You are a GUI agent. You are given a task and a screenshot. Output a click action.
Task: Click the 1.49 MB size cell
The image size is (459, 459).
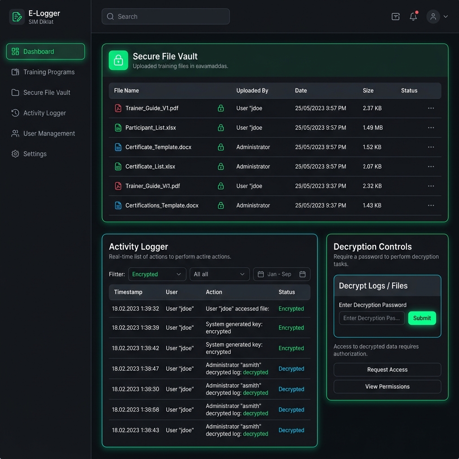pos(372,128)
